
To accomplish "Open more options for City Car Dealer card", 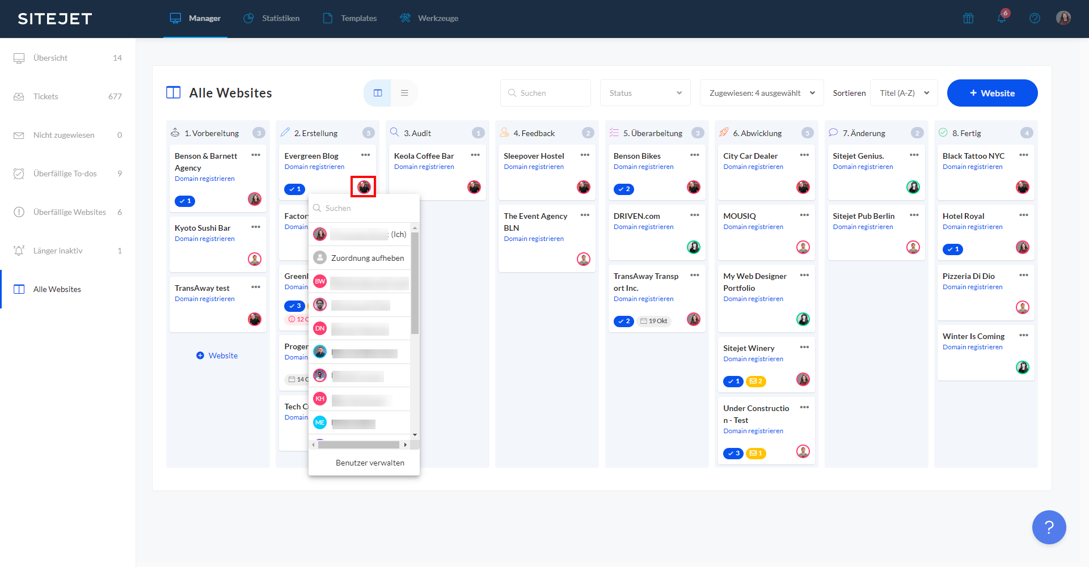I will 804,155.
